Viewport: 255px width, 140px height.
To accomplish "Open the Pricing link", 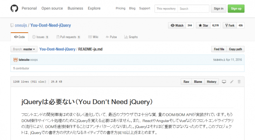I will [120, 8].
